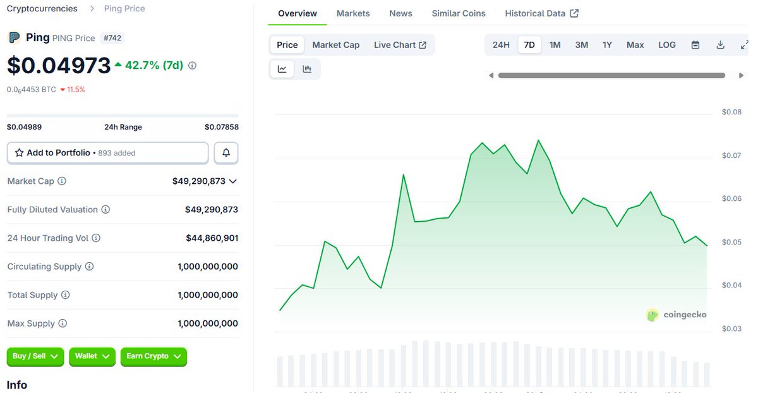Screen dimensions: 758x393
Task: Select the 1Y time range
Action: click(x=607, y=45)
